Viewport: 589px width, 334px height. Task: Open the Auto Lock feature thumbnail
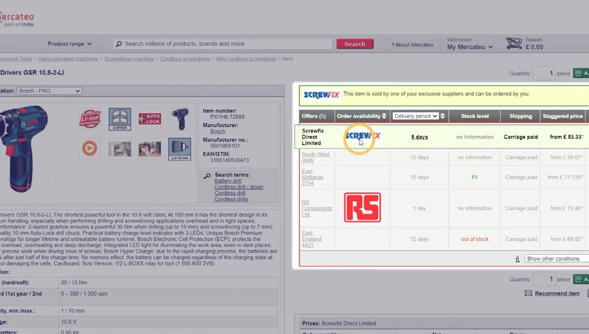coord(150,119)
